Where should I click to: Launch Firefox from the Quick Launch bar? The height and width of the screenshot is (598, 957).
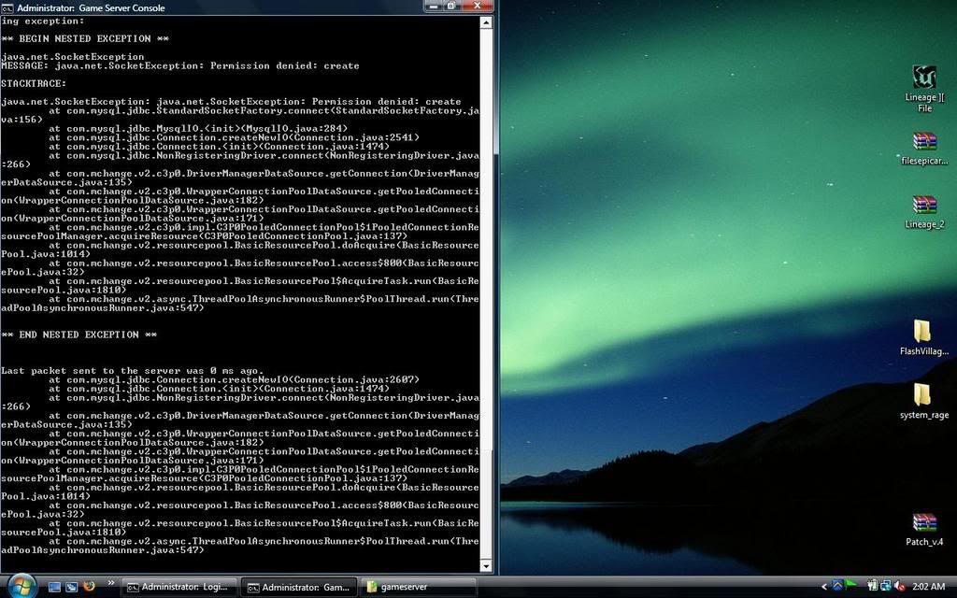click(90, 587)
